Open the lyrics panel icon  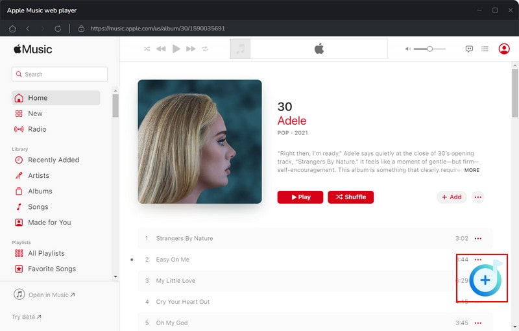[469, 49]
